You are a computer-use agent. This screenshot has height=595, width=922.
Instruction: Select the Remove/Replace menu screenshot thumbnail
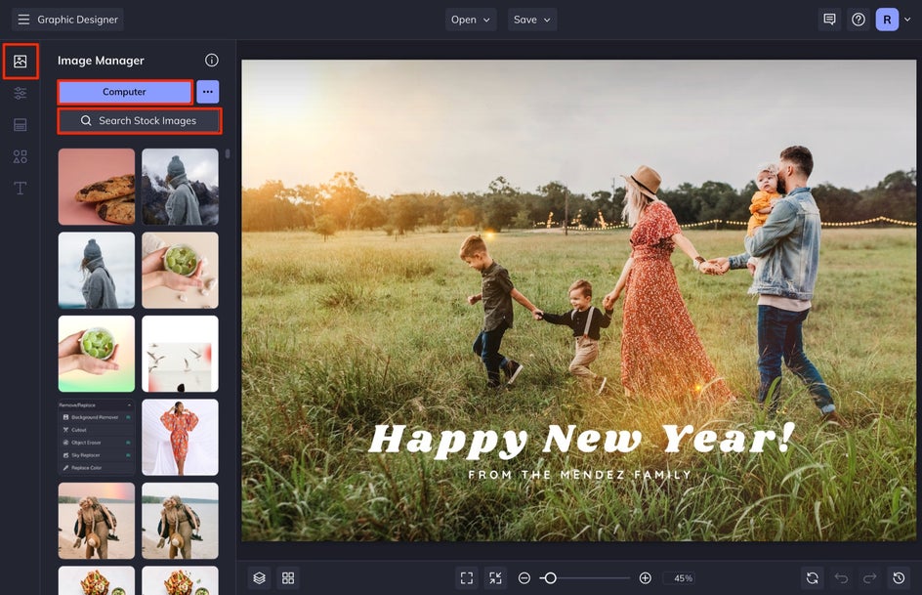tap(97, 437)
